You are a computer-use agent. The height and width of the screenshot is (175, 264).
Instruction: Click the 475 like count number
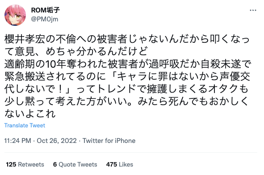click(x=112, y=164)
